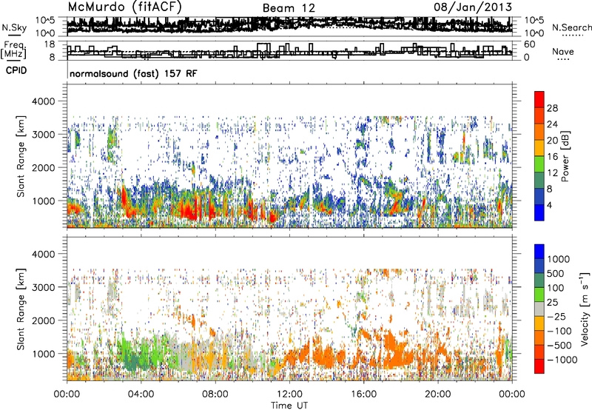Select the 'N.Search' legend label
The width and height of the screenshot is (592, 410).
571,27
